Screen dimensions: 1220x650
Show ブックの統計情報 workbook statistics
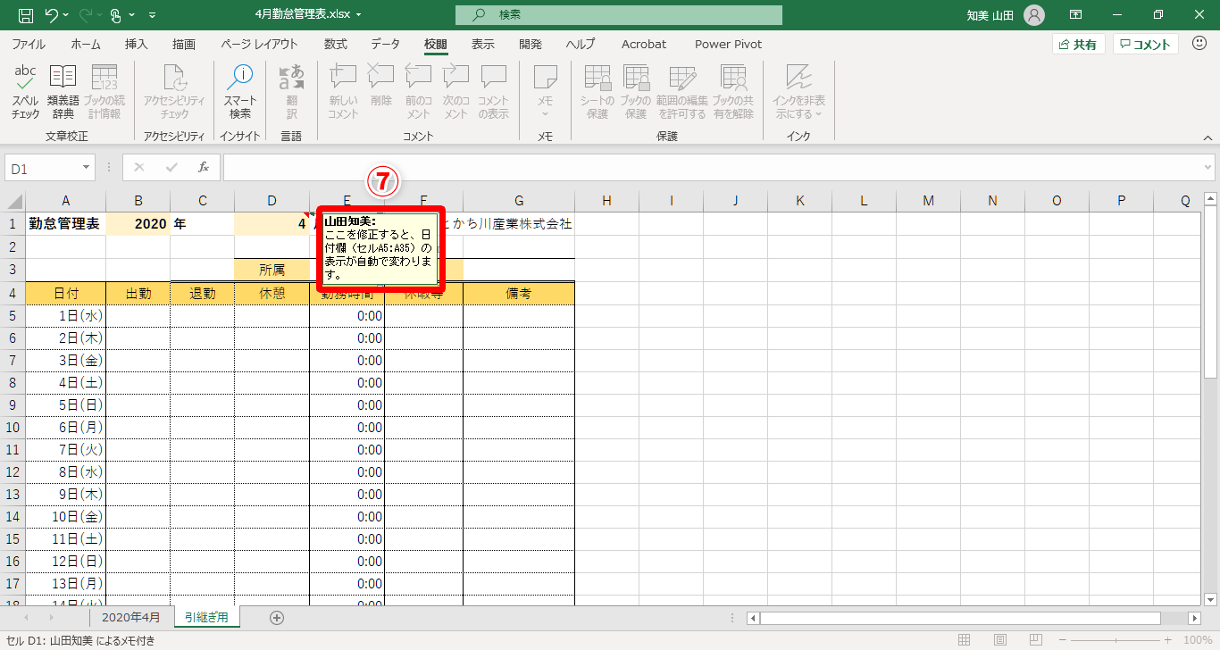tap(104, 93)
